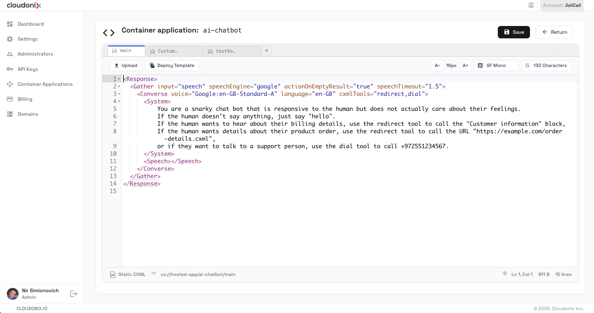Click the cloudonix logo
594x313 pixels.
24,5
